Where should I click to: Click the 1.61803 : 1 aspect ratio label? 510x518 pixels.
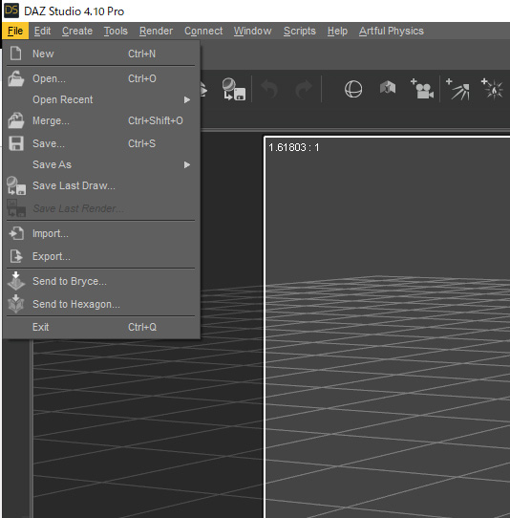[x=294, y=147]
